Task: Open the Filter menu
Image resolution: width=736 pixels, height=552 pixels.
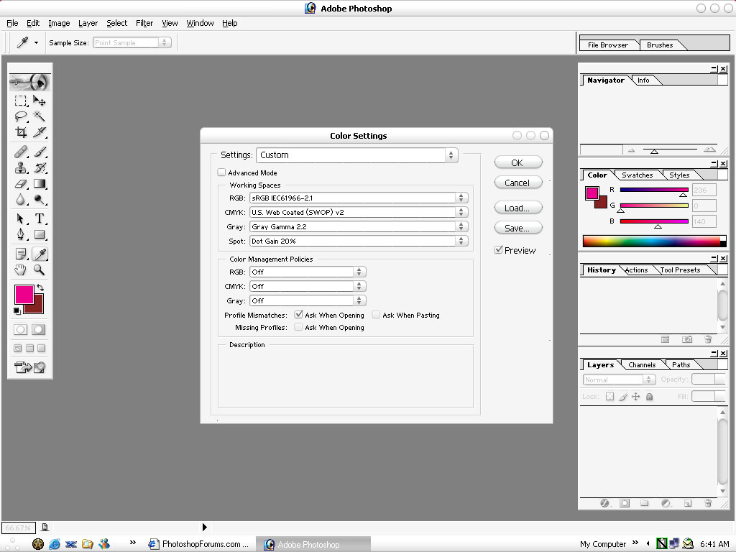Action: (x=144, y=23)
